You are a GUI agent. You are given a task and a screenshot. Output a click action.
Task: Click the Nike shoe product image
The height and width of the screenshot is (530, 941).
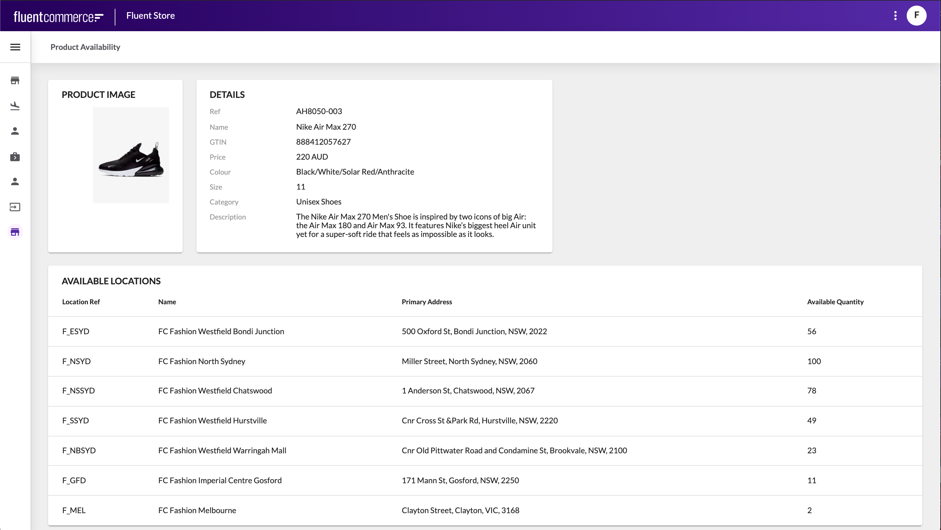(x=131, y=155)
